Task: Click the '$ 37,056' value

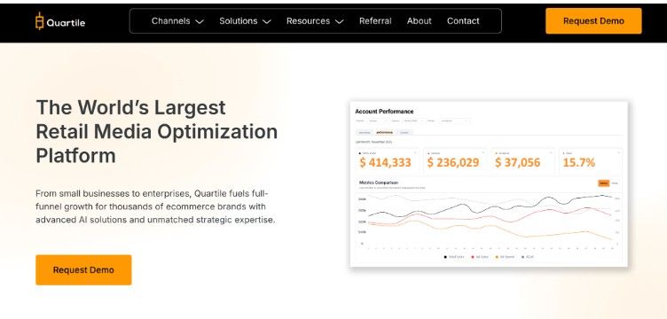Action: coord(517,162)
